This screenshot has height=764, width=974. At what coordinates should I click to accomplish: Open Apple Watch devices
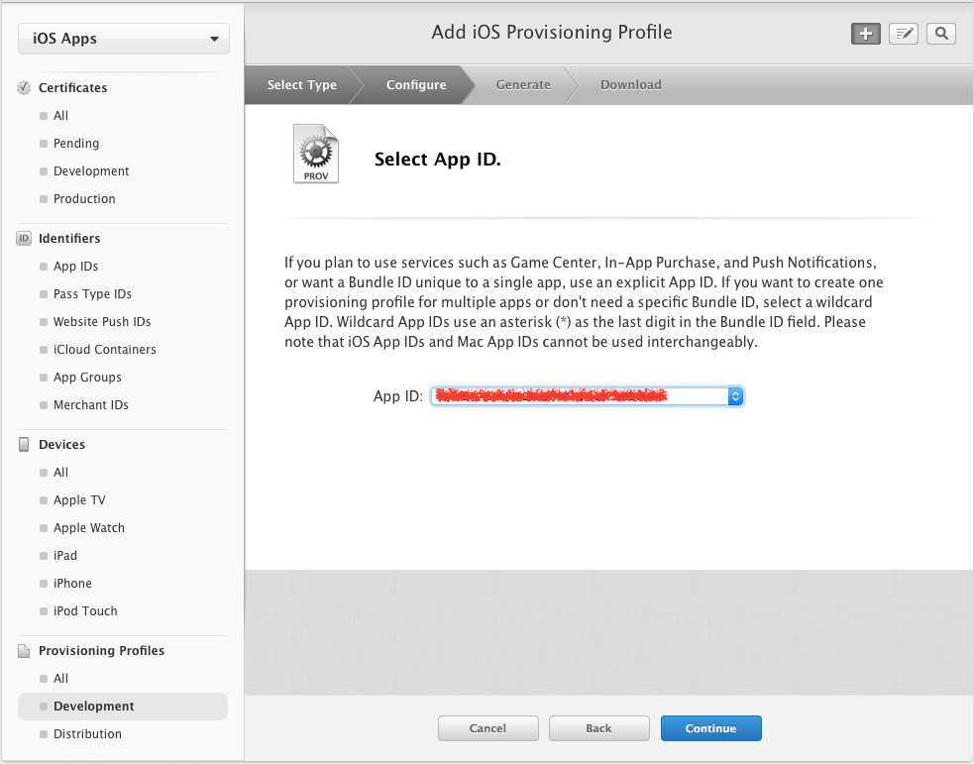point(89,528)
